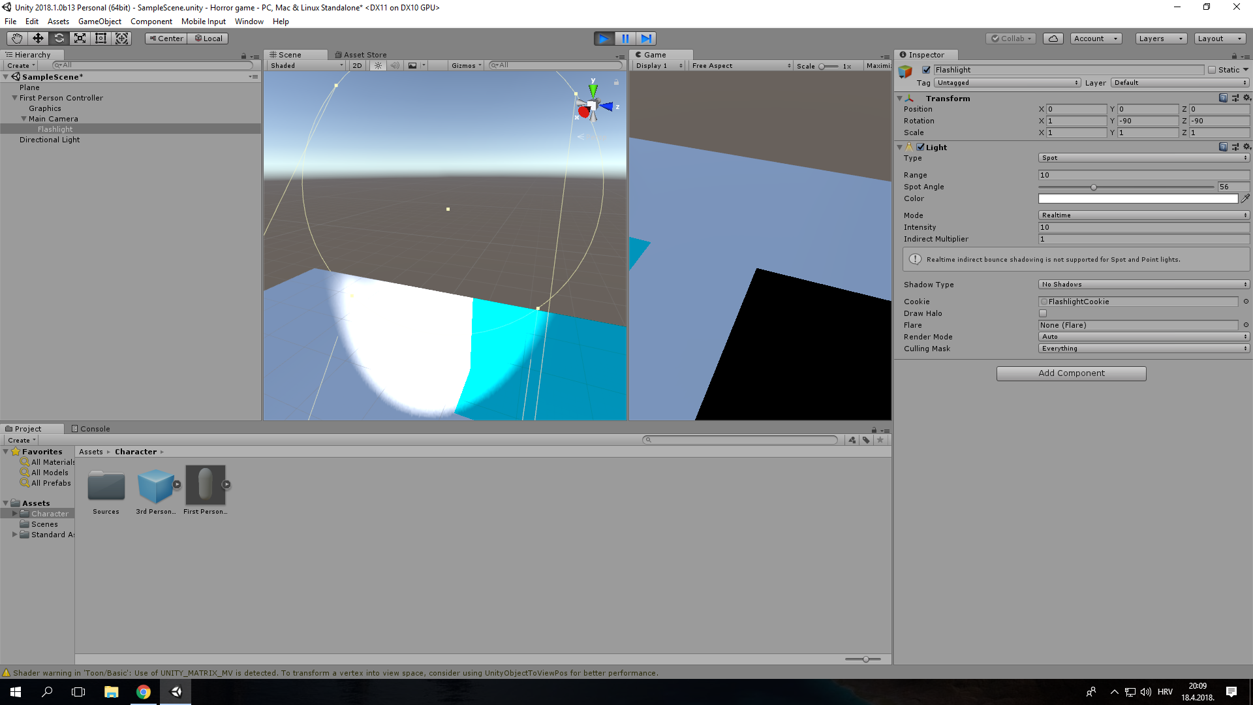Open Shadow Type dropdown

click(x=1144, y=285)
